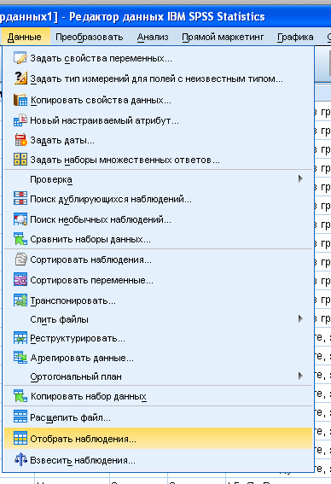Click the duplicate cases search icon

[x=20, y=199]
